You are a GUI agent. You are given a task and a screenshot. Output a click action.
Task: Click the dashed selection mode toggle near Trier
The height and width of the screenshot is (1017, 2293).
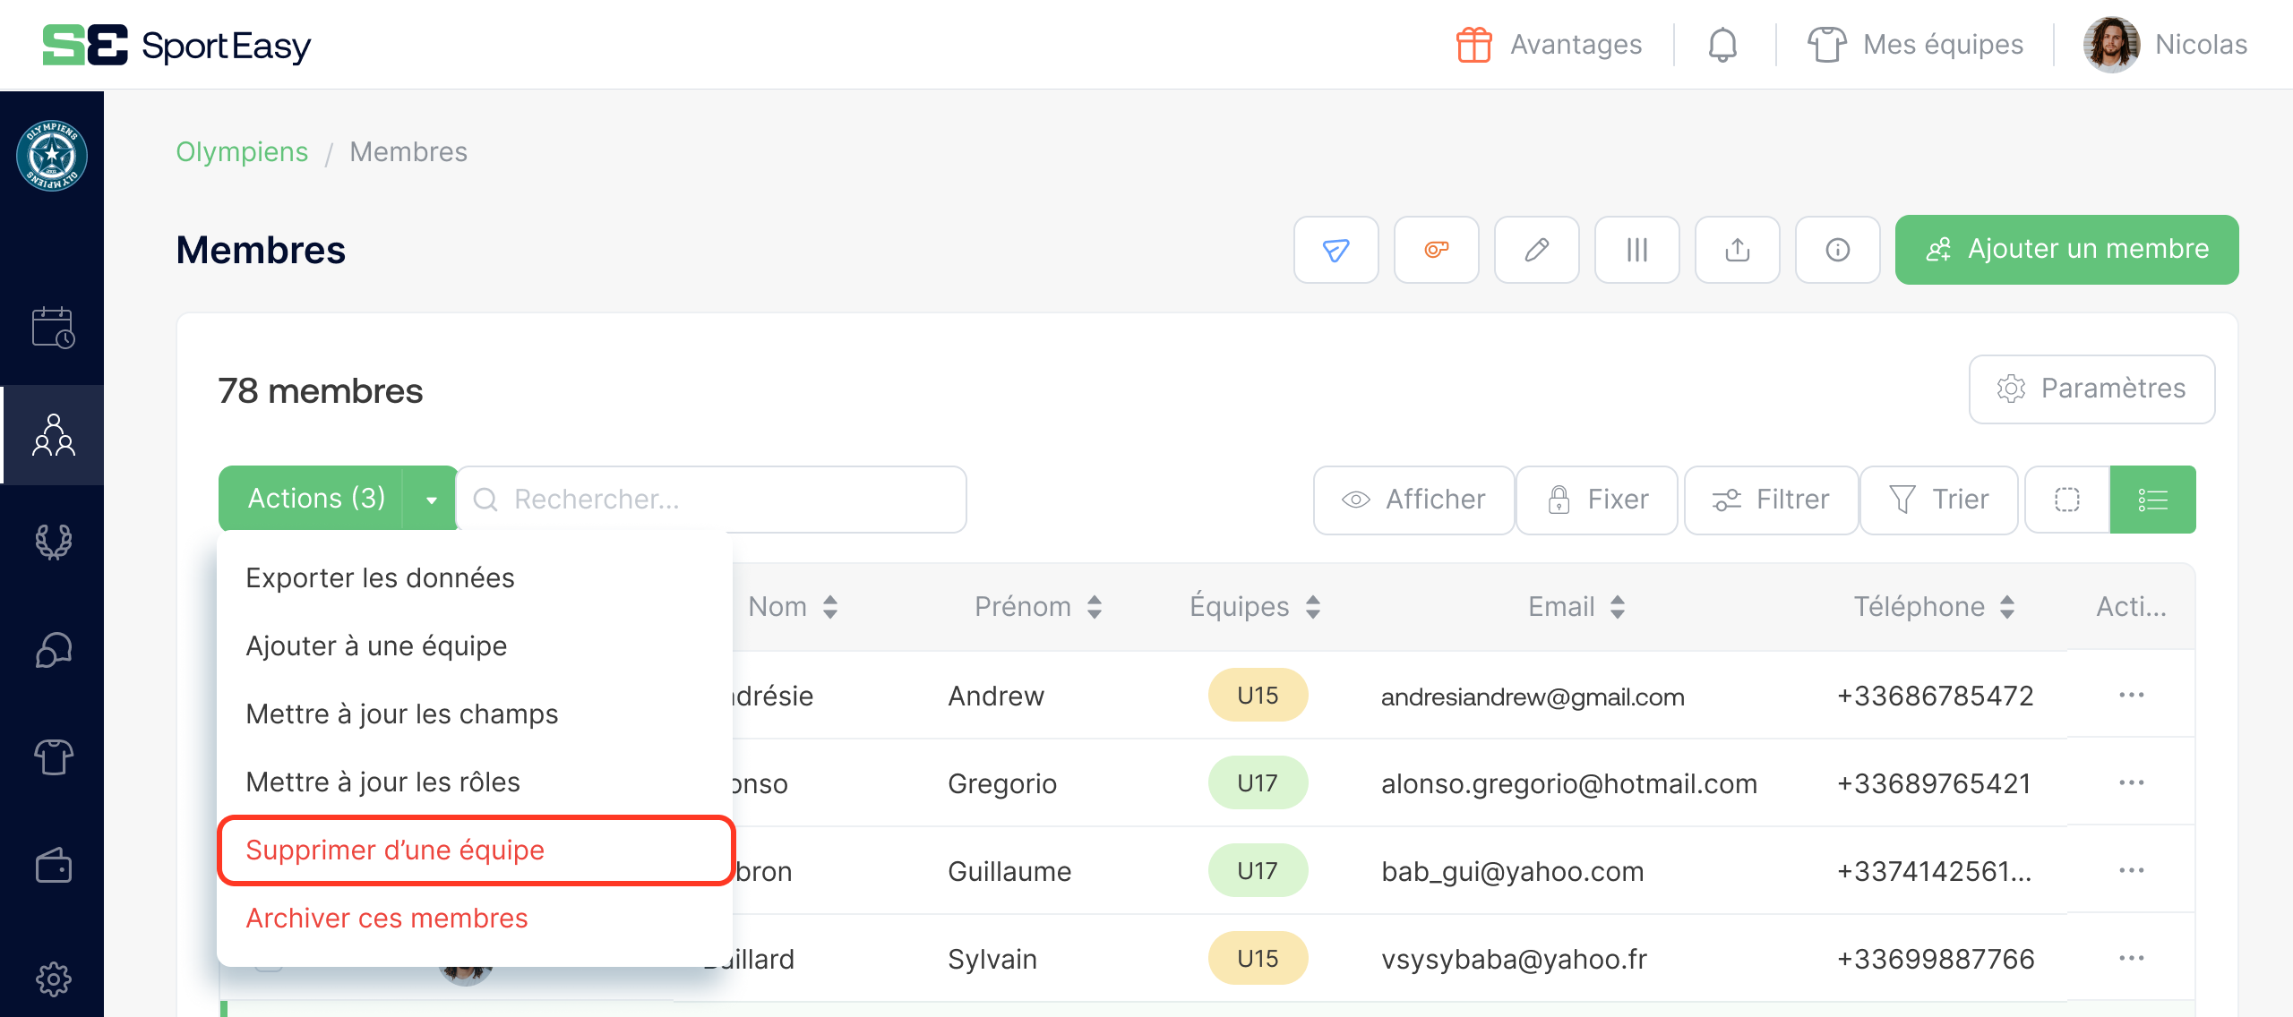[2066, 499]
